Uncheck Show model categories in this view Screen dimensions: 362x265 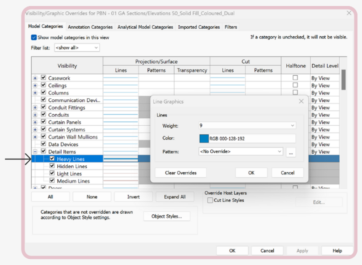tap(34, 38)
